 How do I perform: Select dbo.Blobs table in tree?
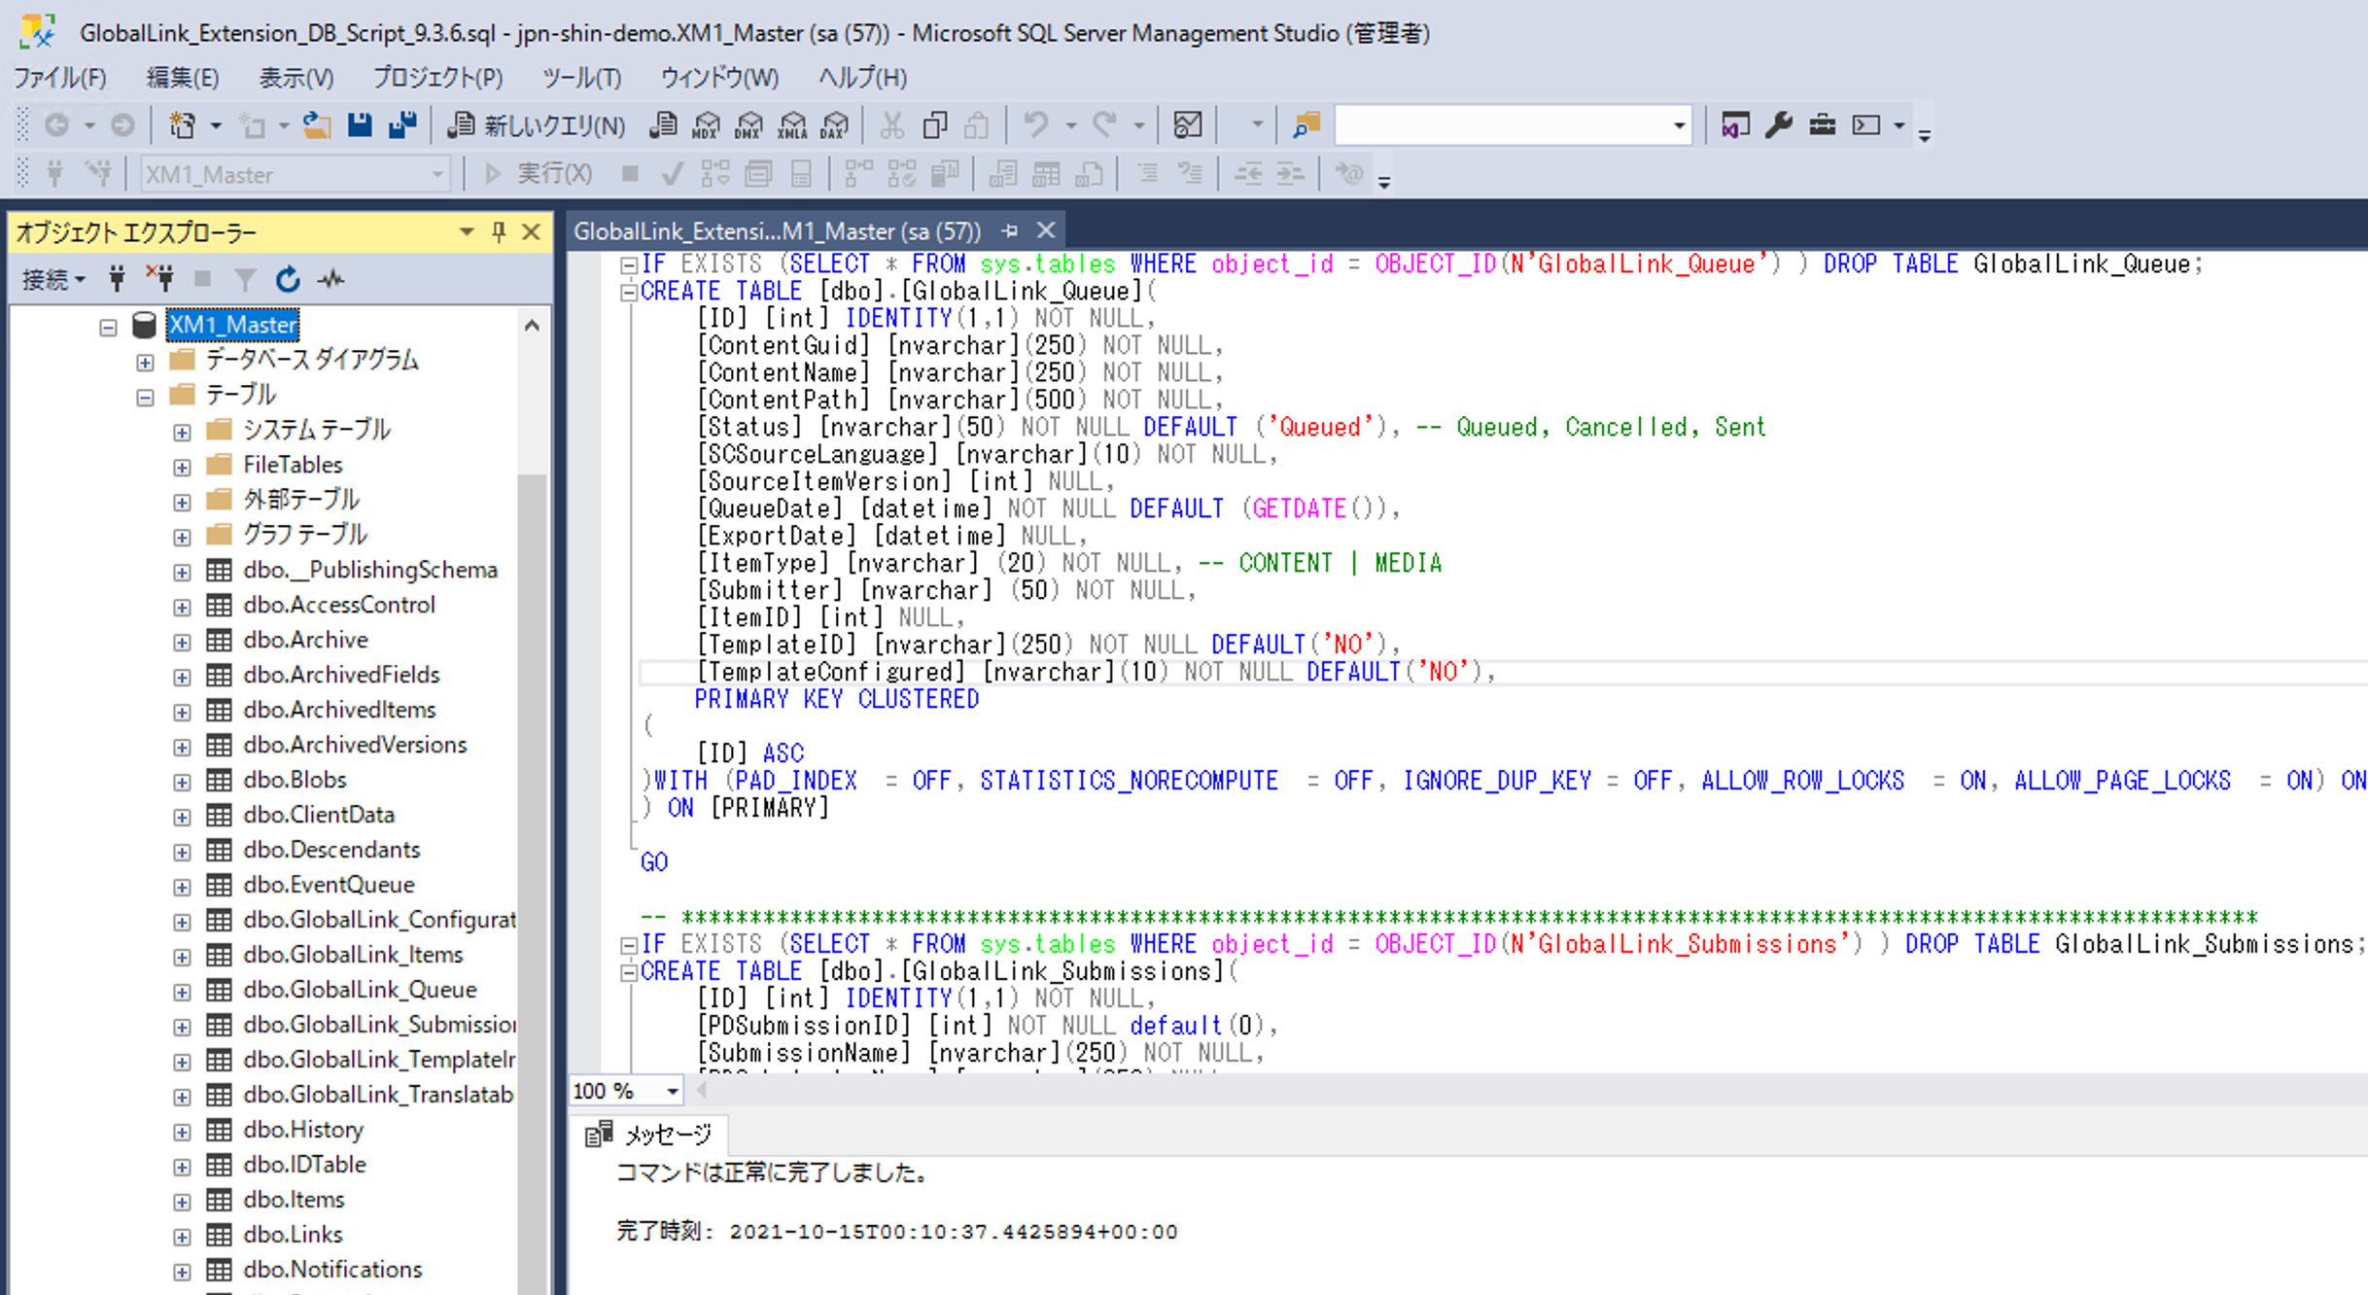tap(295, 780)
